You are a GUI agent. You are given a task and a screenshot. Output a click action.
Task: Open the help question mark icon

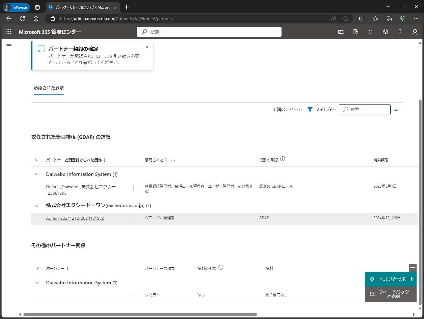400,32
